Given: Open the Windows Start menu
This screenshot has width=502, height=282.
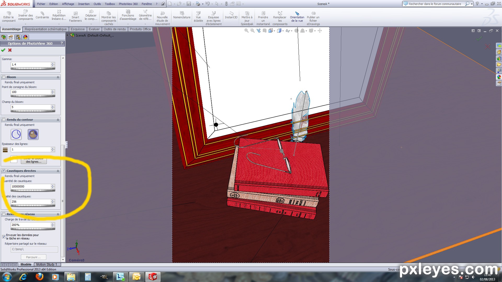Looking at the screenshot, I should [7, 277].
